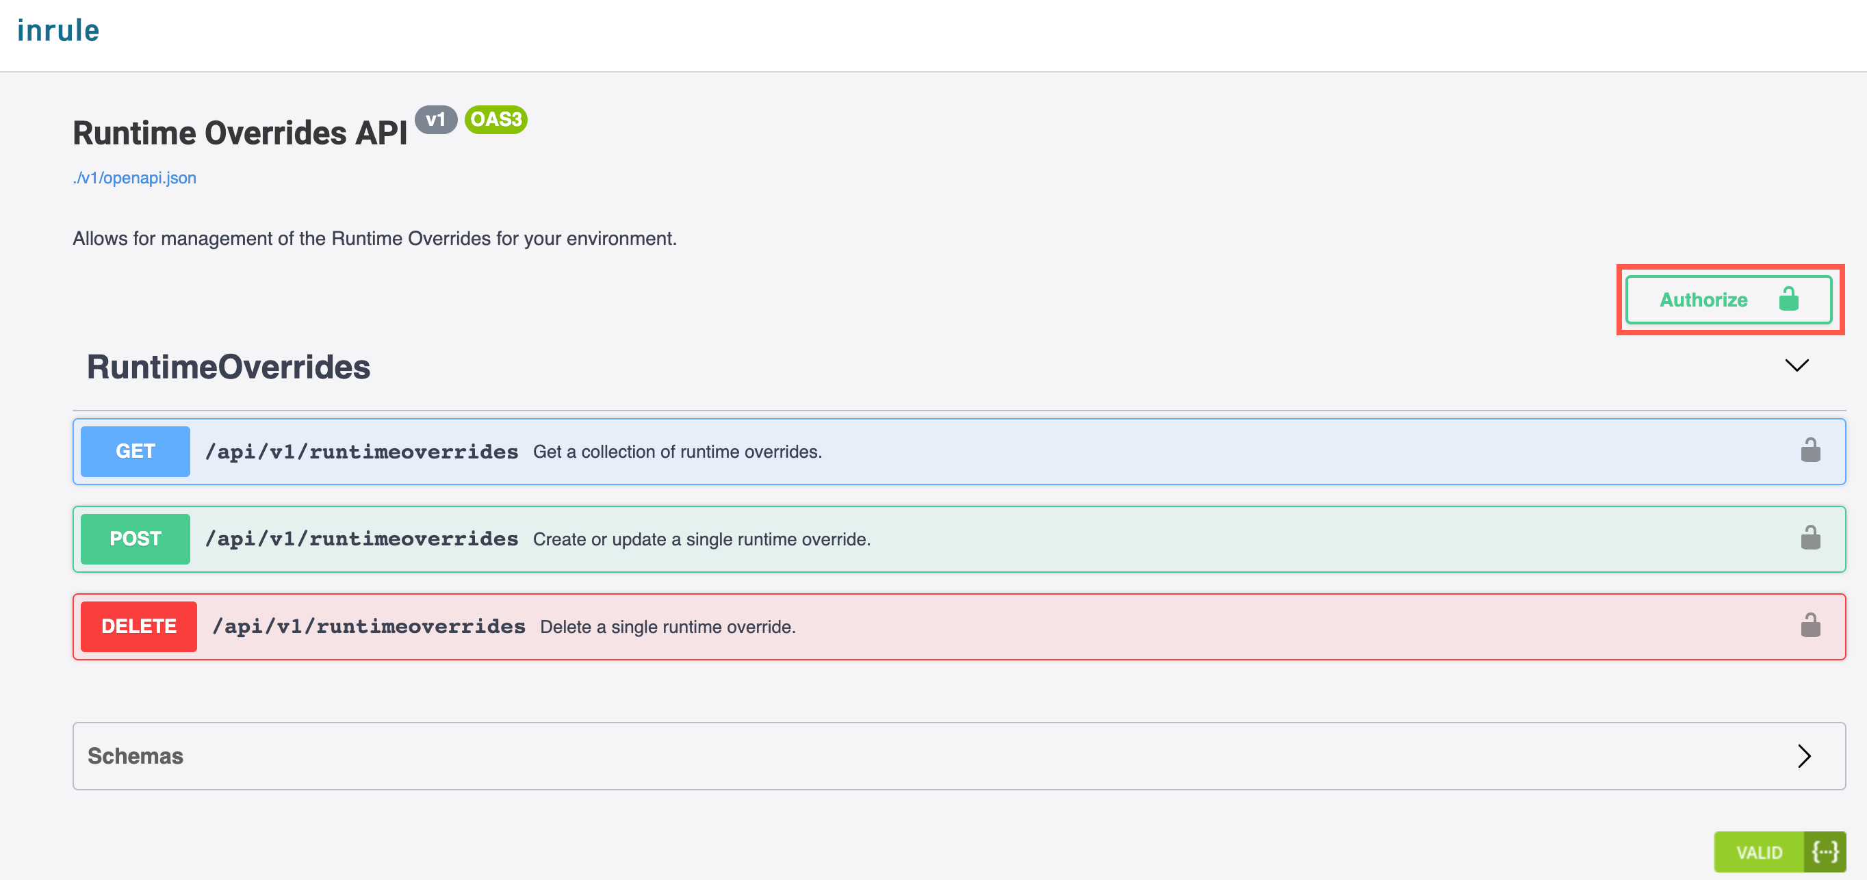
Task: Click the OAS3 badge
Action: click(x=495, y=118)
